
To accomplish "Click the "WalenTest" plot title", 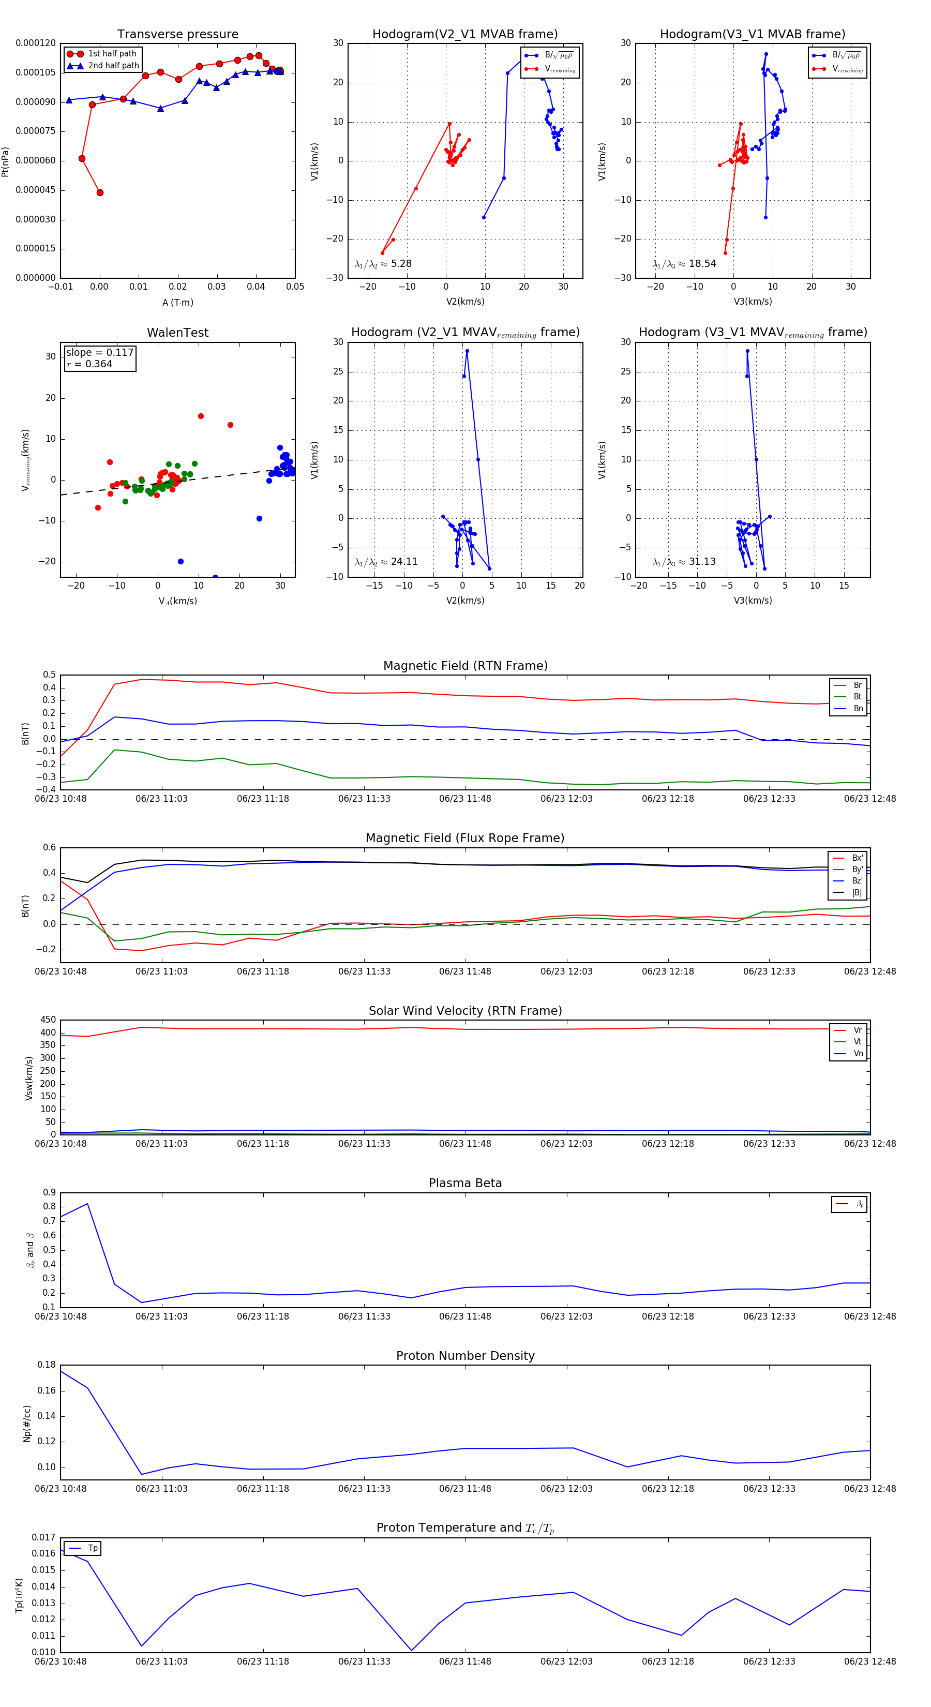I will click(x=177, y=333).
